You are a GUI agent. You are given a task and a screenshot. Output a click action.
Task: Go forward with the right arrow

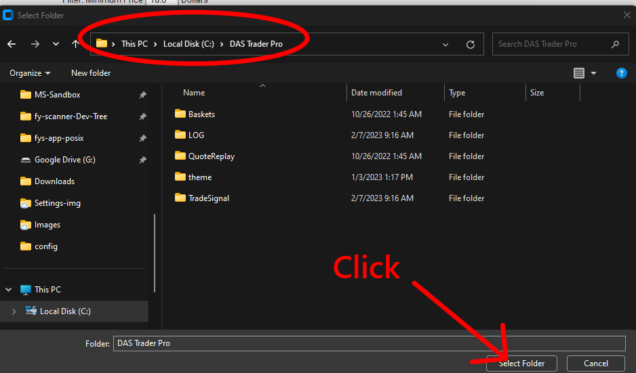point(35,44)
